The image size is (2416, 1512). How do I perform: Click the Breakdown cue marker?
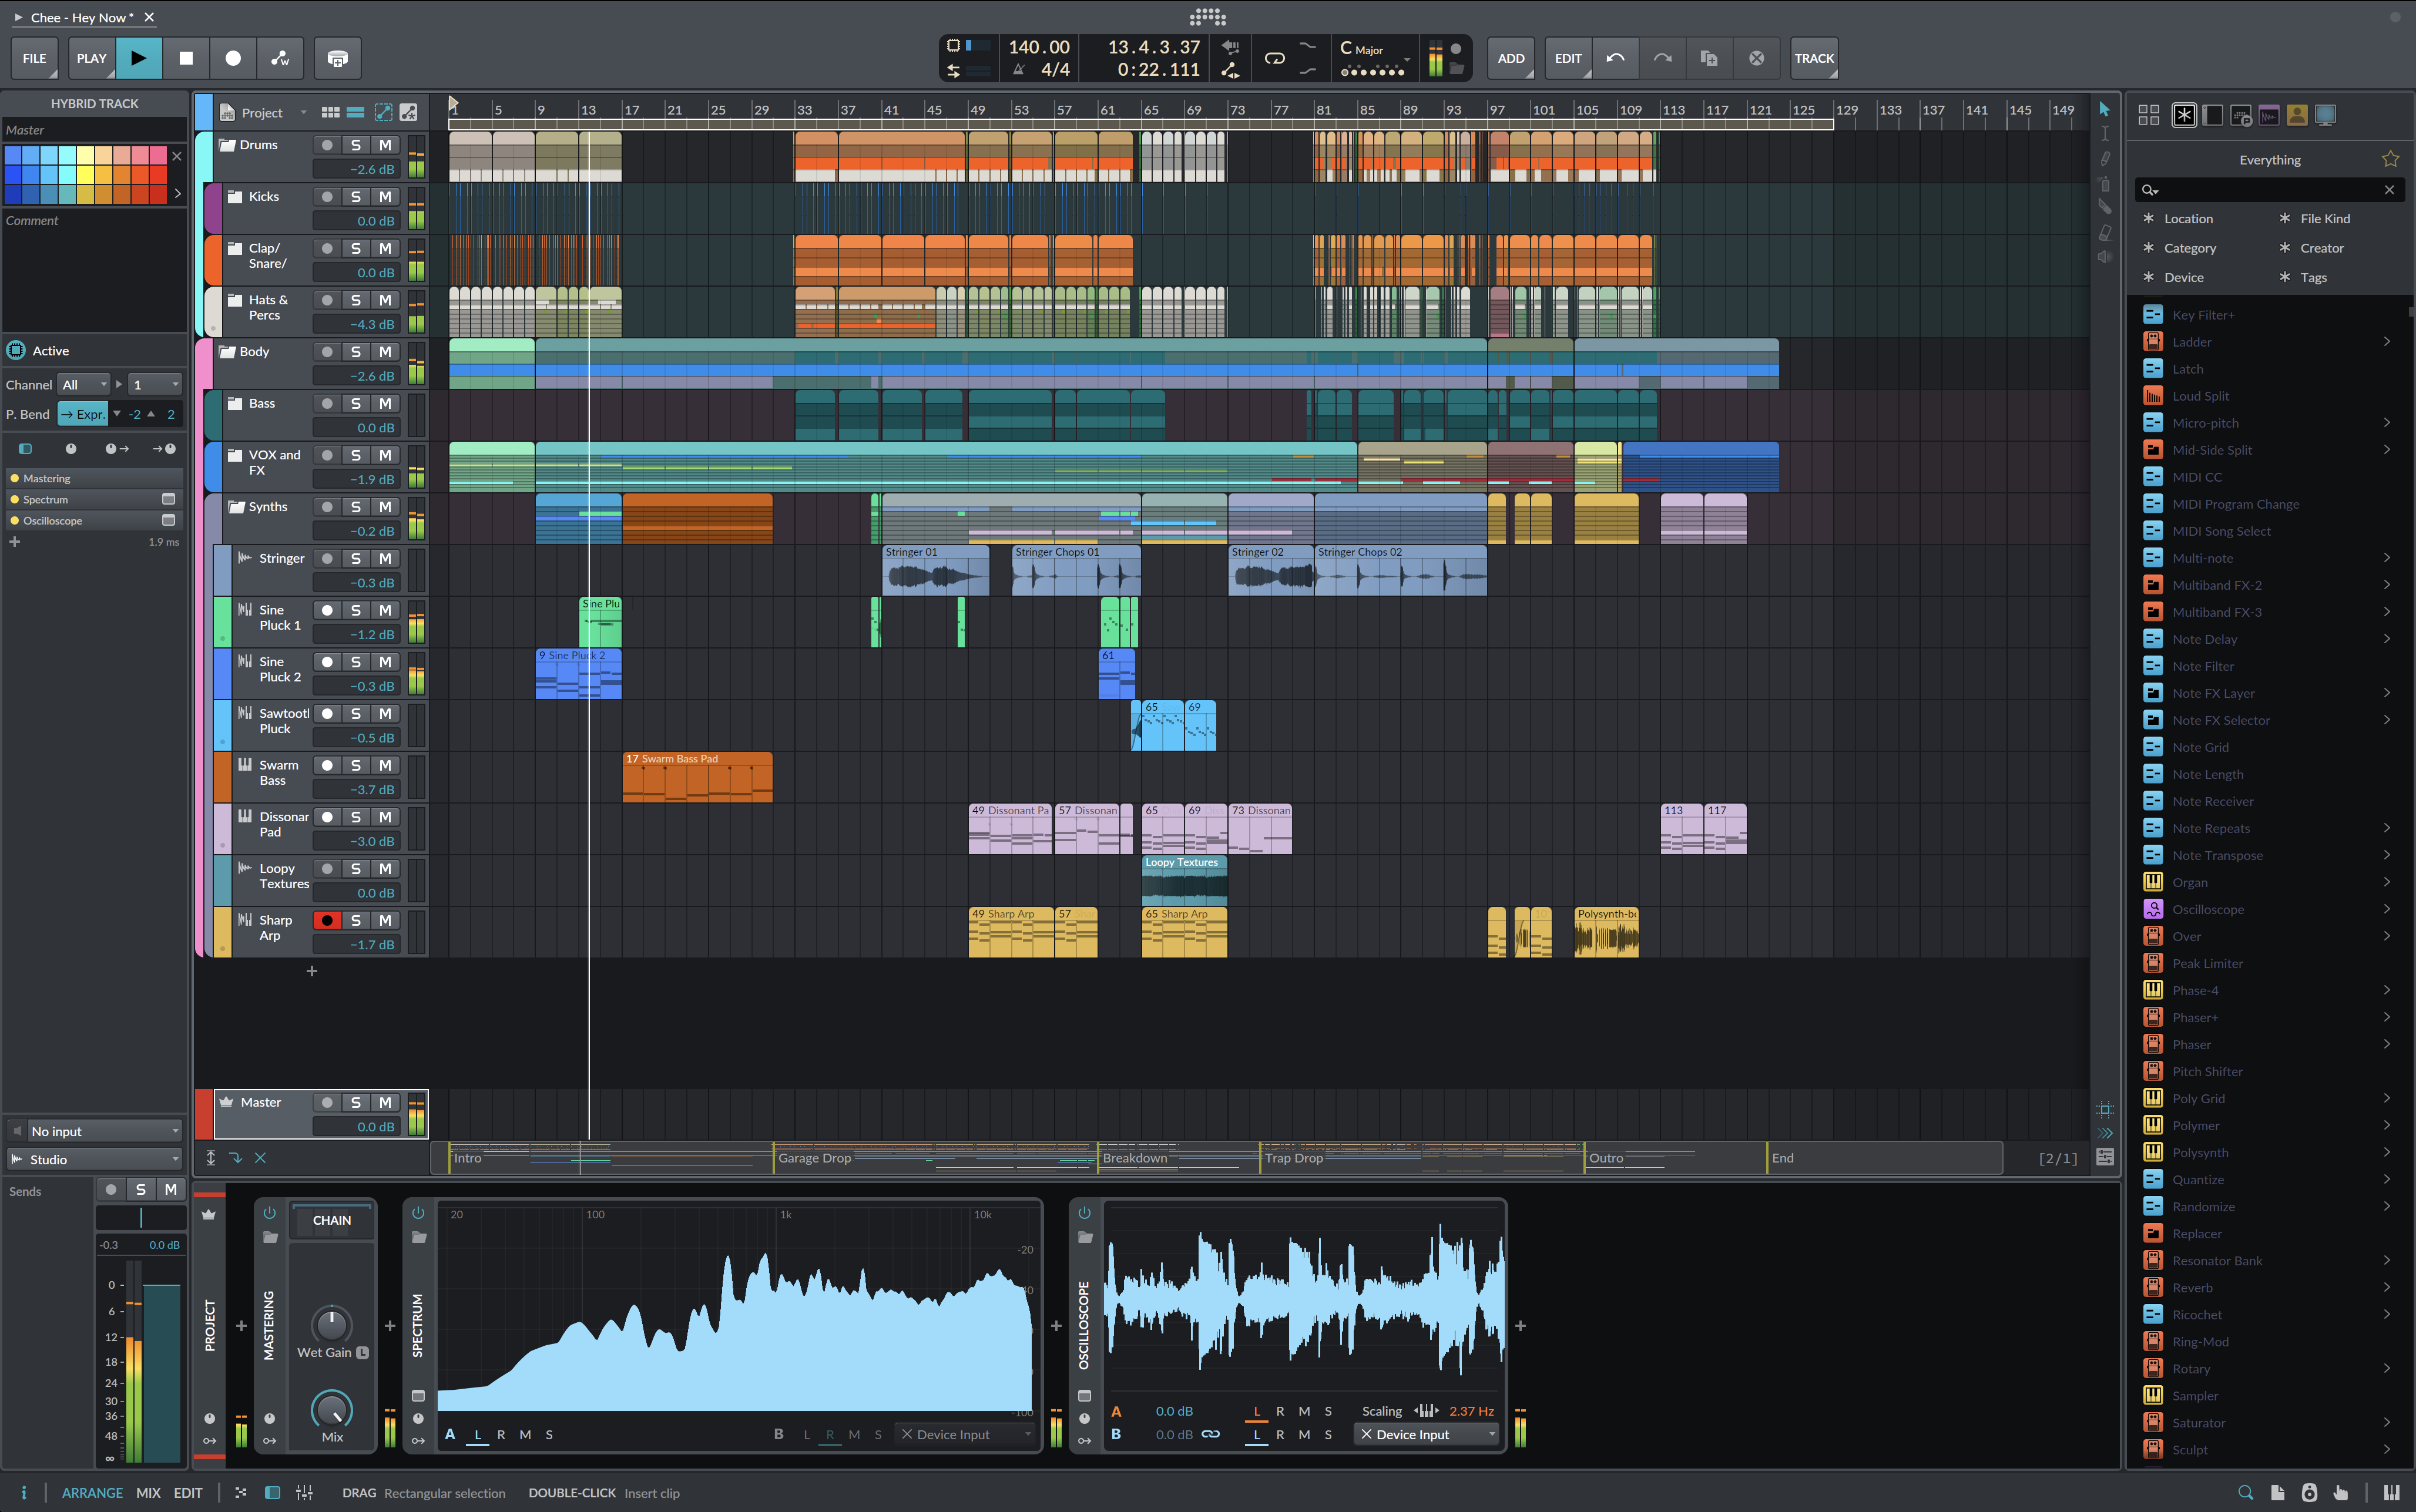1135,1158
